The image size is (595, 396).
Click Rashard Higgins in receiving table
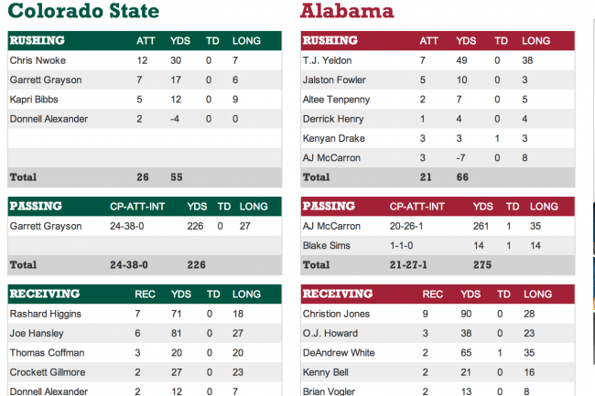coord(46,314)
